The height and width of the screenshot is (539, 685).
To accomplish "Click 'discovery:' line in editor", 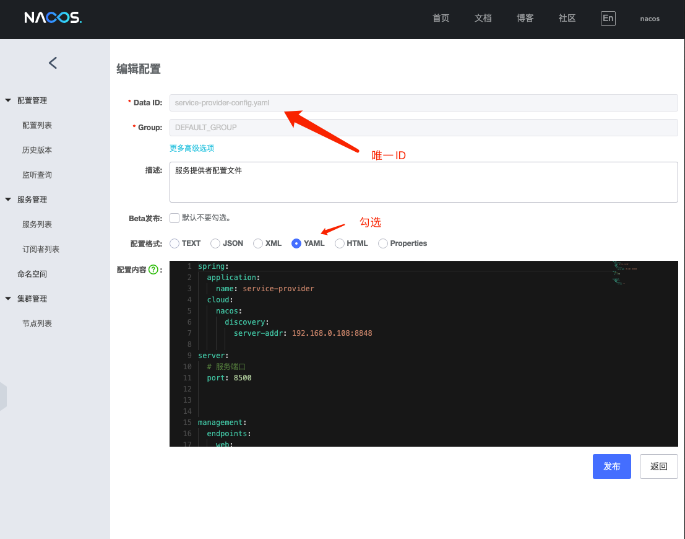I will (247, 322).
